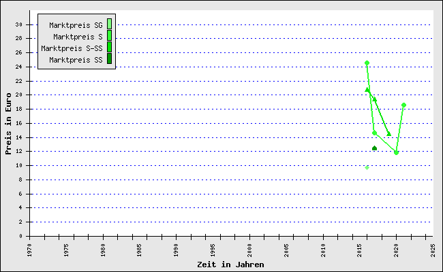Click the y-axis label '0'
This screenshot has height=272, width=443.
tap(20, 236)
